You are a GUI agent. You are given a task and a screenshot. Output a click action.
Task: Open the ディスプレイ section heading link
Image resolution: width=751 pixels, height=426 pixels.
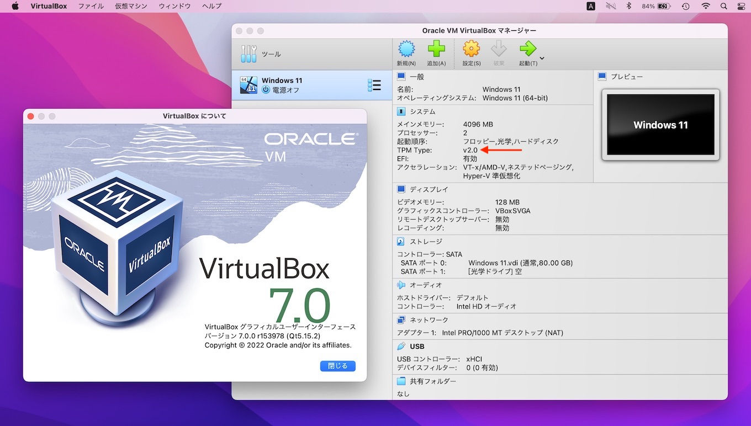coord(429,189)
